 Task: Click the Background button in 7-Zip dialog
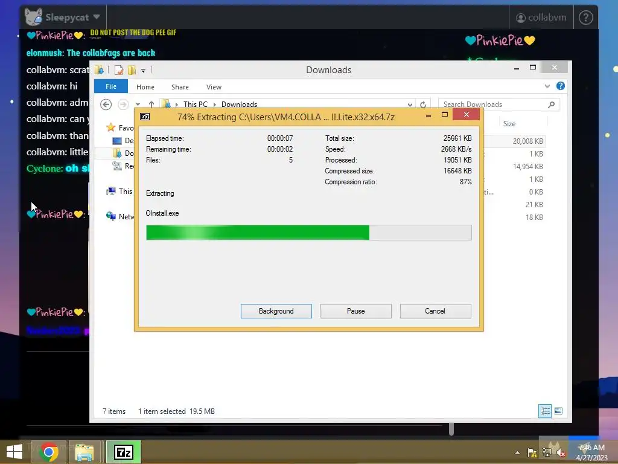(276, 311)
